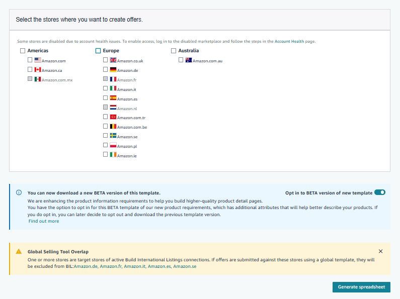The width and height of the screenshot is (400, 299).
Task: Click 'Opt in to BETA version' label
Action: (x=329, y=193)
